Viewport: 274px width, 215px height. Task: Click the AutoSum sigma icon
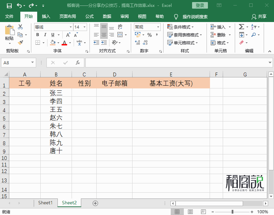242,27
